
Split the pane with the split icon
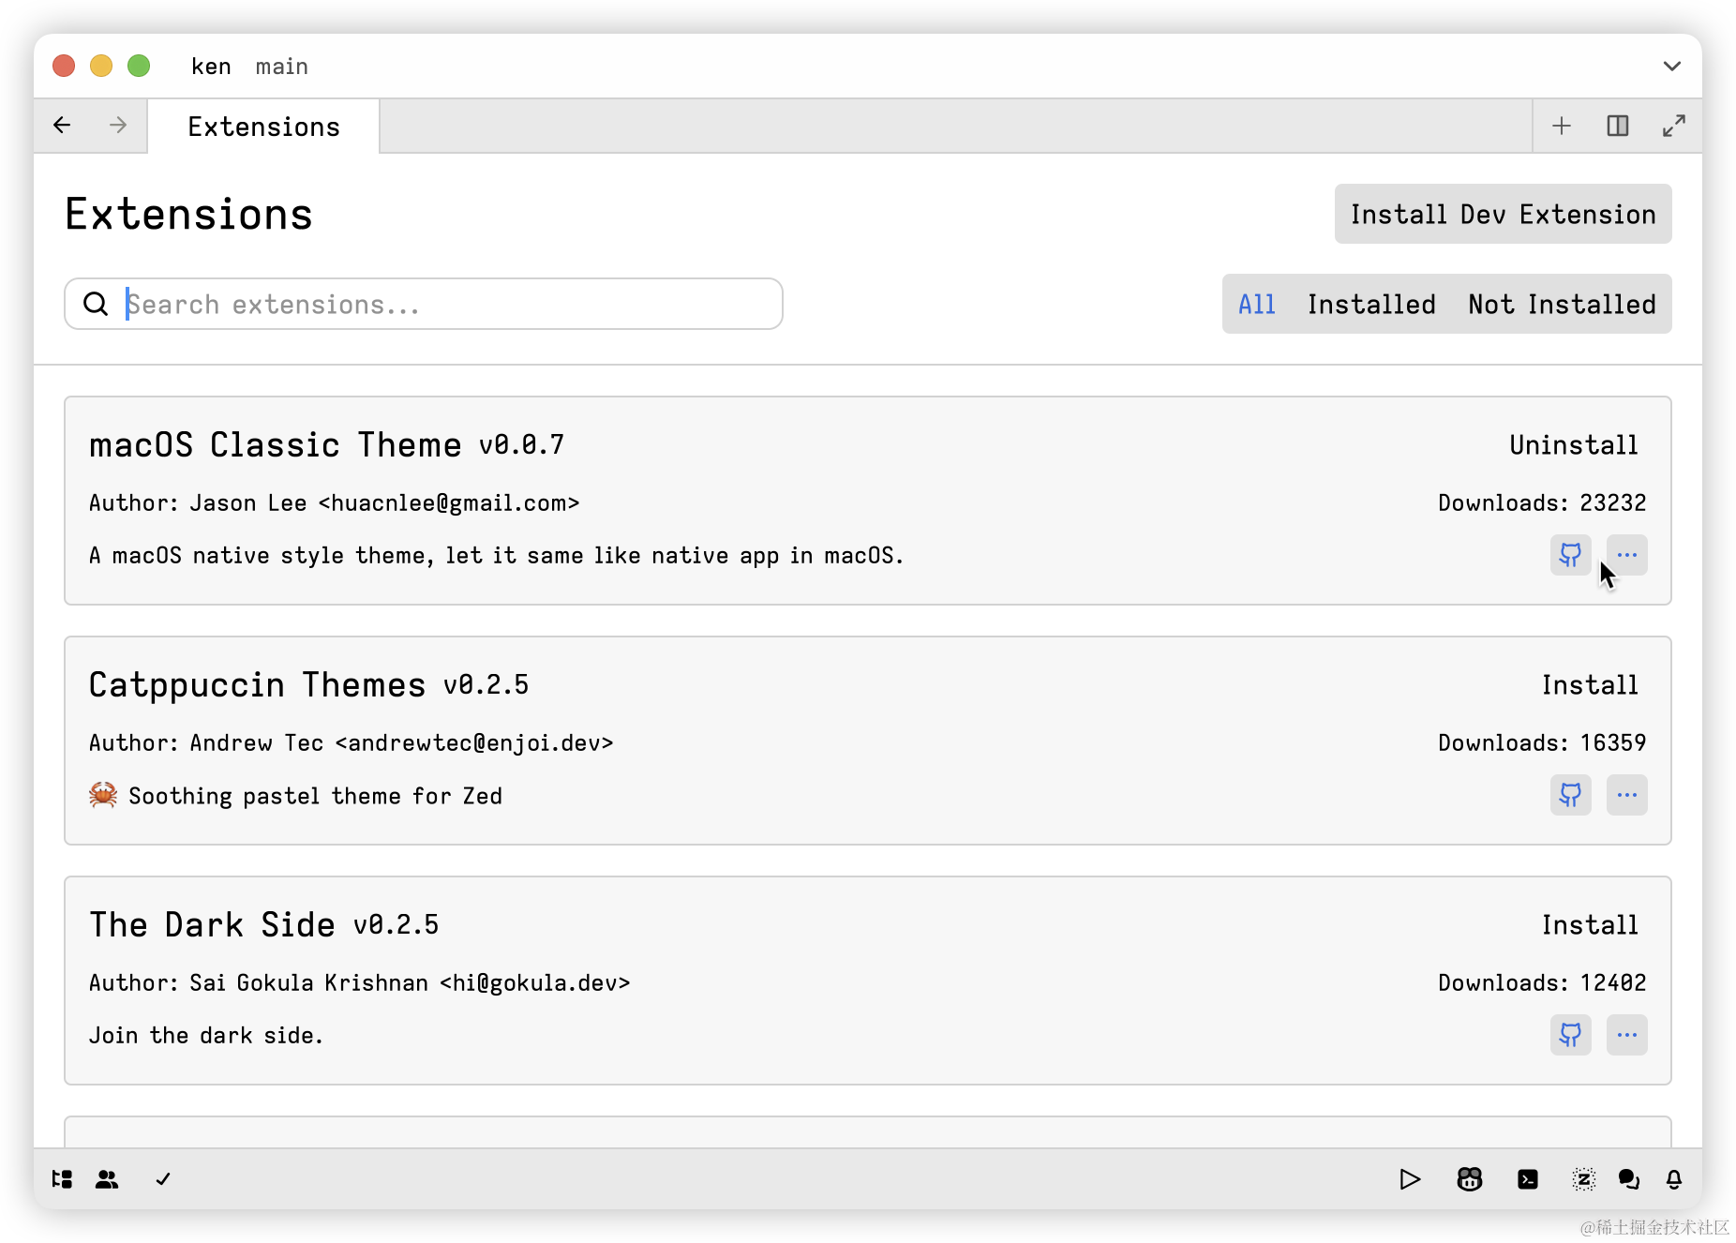(x=1618, y=126)
